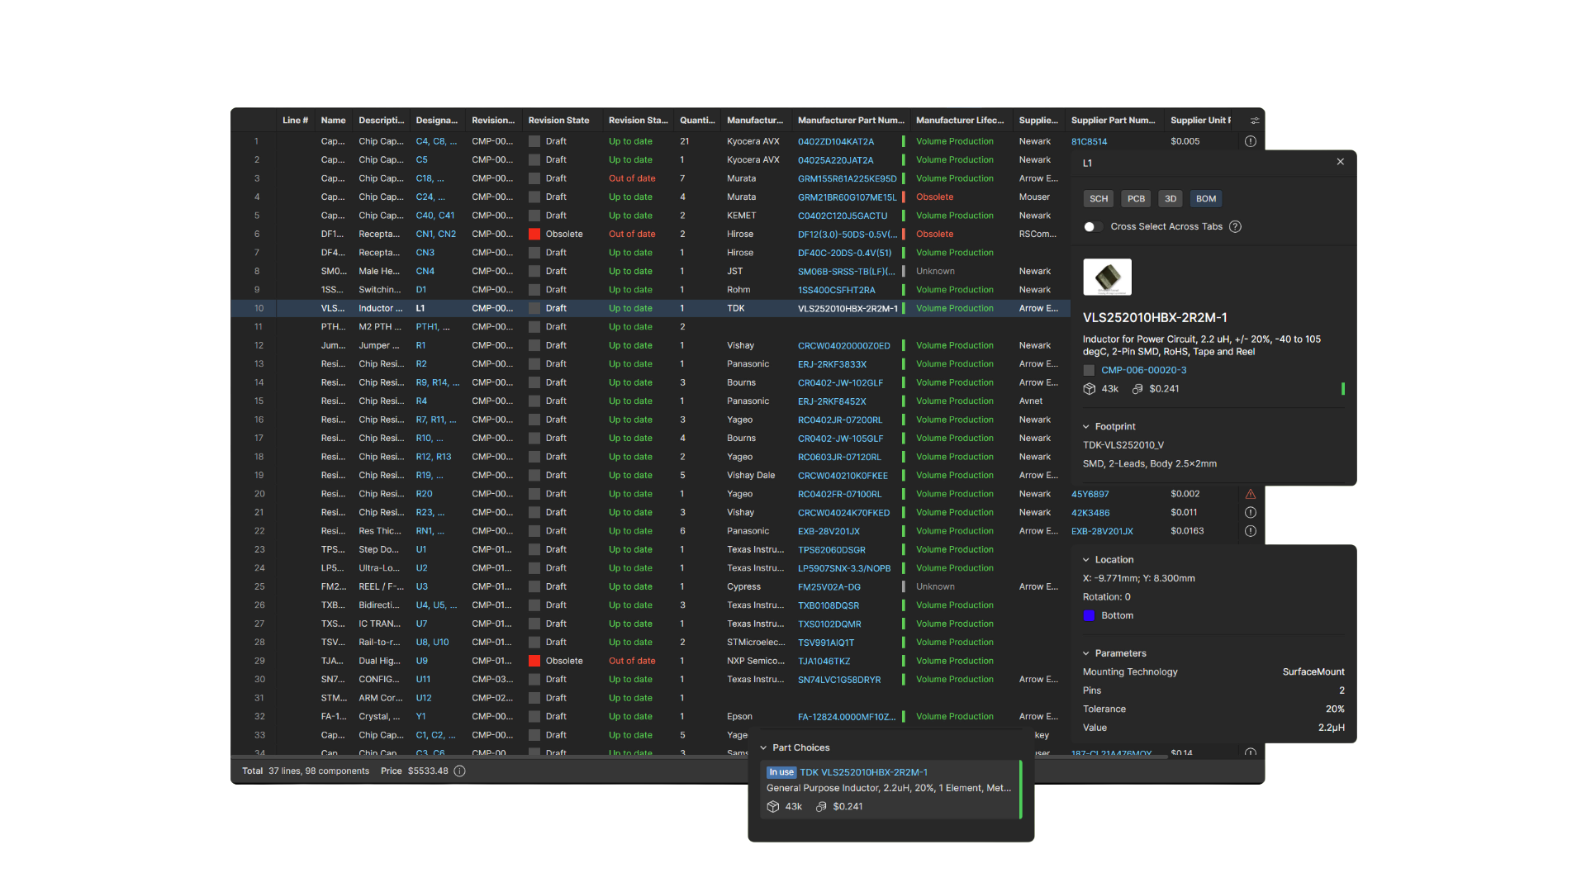Enable Cross Select Across Tabs toggle
Screen dimensions: 1586x892
point(1092,226)
